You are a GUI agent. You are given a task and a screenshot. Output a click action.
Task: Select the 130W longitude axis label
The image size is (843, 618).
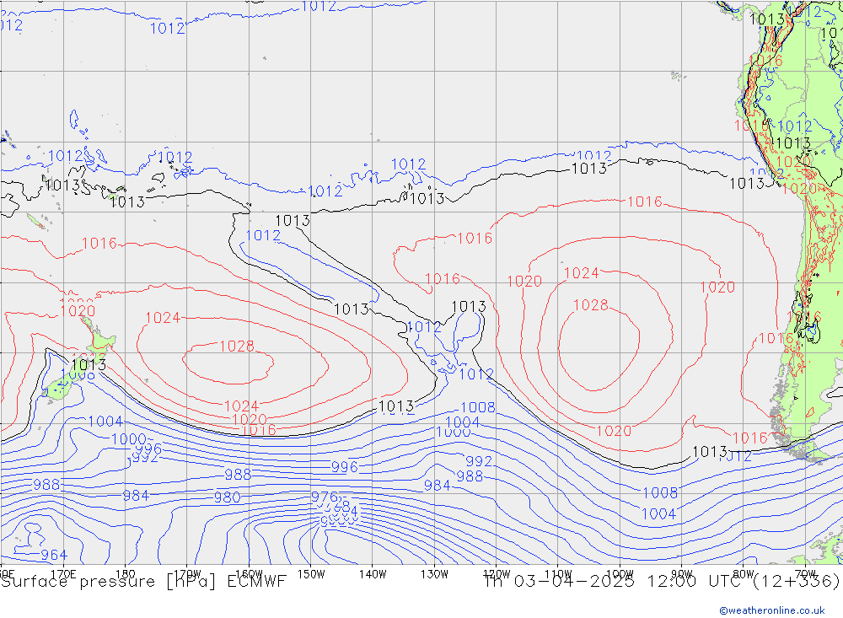tap(434, 574)
